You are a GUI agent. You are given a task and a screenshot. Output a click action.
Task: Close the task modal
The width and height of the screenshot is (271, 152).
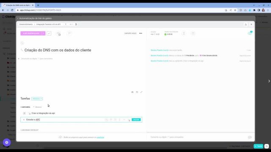[252, 24]
